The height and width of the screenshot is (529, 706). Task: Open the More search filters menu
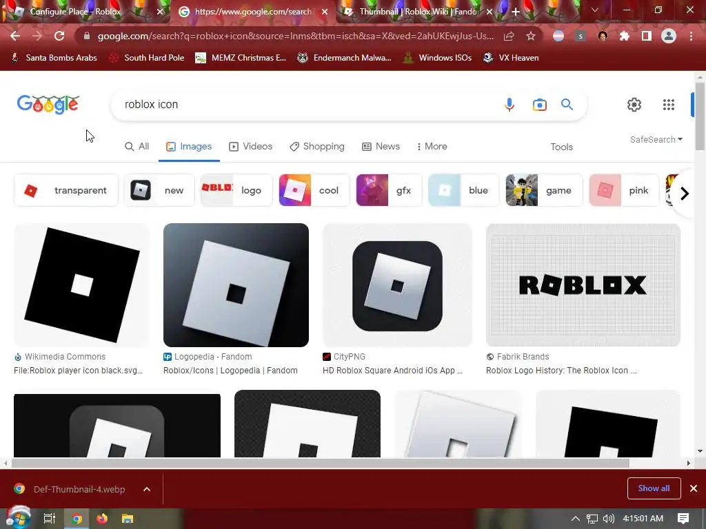tap(432, 146)
